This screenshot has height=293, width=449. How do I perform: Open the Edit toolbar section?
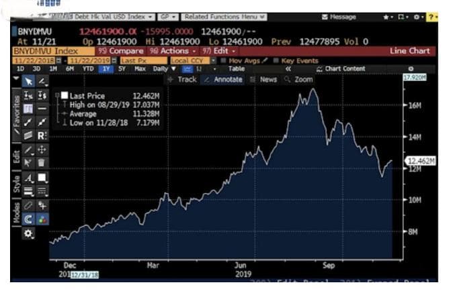tap(16, 156)
